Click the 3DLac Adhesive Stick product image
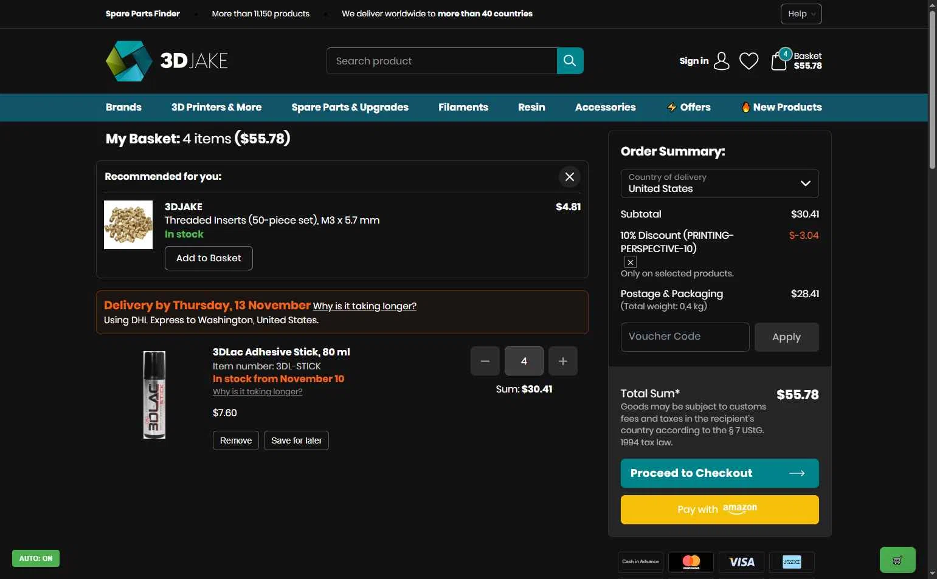Screen dimensions: 937x579 [154, 395]
